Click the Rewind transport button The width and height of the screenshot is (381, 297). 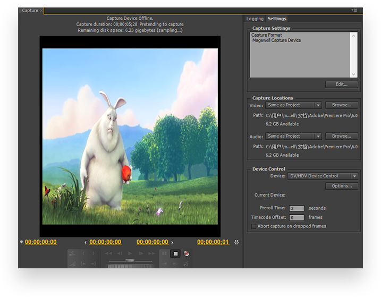click(x=108, y=253)
